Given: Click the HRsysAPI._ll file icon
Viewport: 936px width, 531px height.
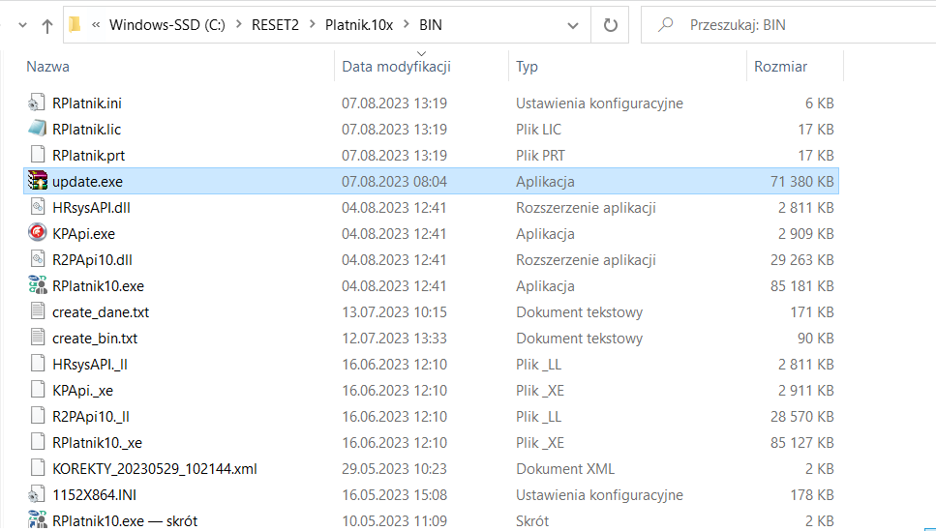Looking at the screenshot, I should pyautogui.click(x=37, y=364).
